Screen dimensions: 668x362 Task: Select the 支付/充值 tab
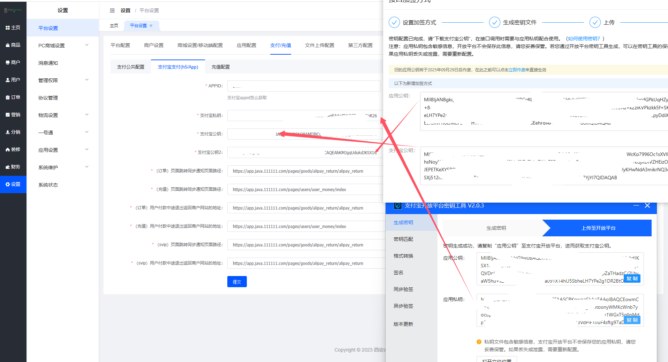coord(281,45)
